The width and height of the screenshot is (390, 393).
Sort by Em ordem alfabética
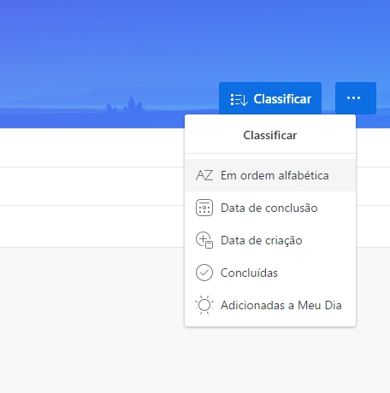(x=270, y=175)
